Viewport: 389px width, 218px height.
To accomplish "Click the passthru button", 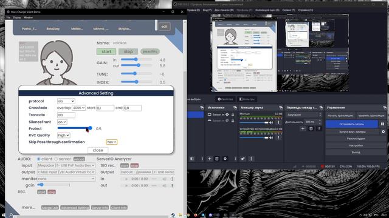I will click(150, 51).
